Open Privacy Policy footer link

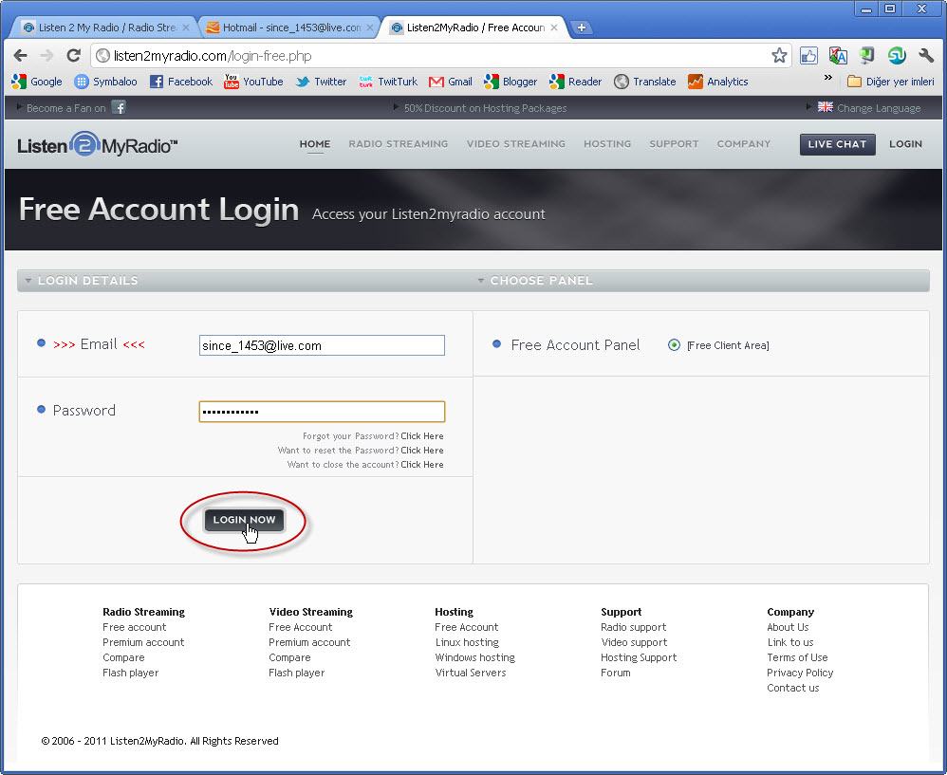[x=800, y=673]
